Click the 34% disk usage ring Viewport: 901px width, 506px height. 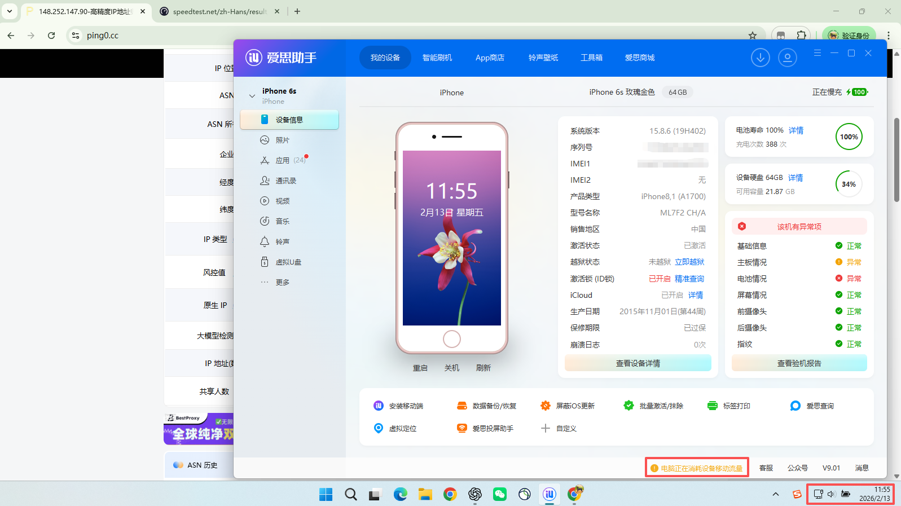pos(849,184)
